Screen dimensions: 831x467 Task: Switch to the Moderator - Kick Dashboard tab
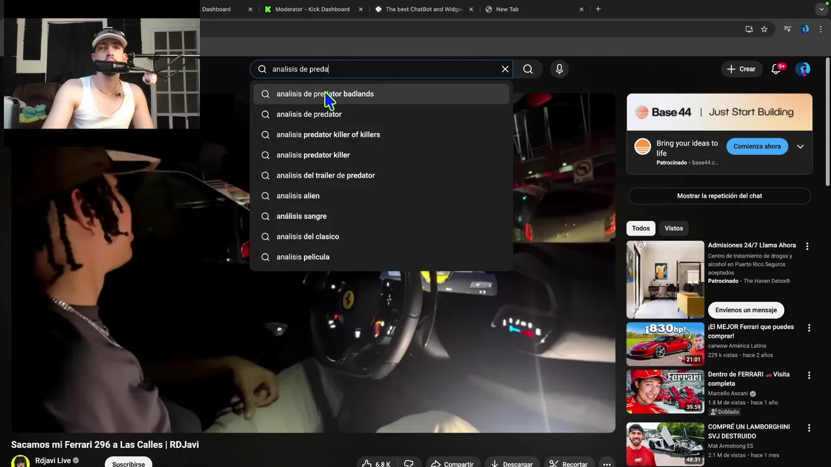tap(312, 9)
